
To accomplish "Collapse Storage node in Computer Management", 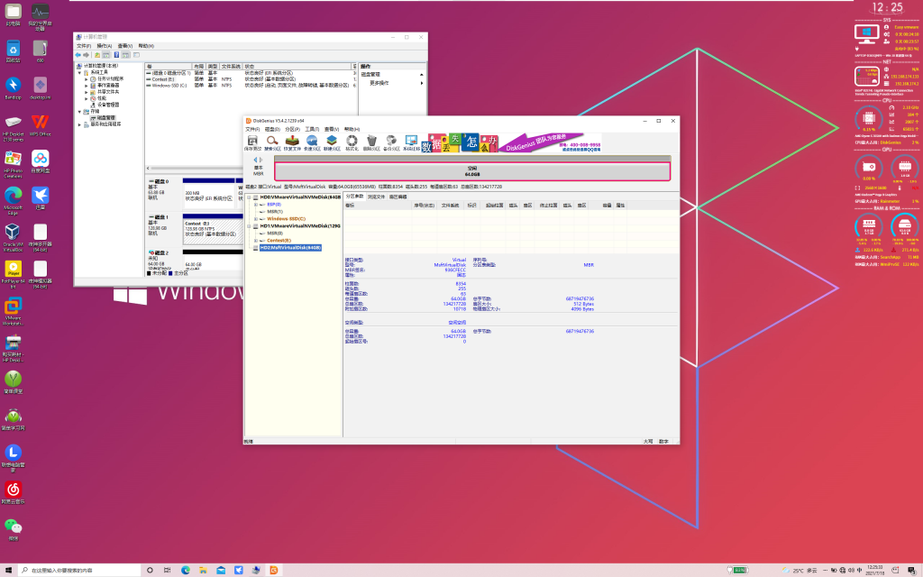I will pyautogui.click(x=80, y=111).
